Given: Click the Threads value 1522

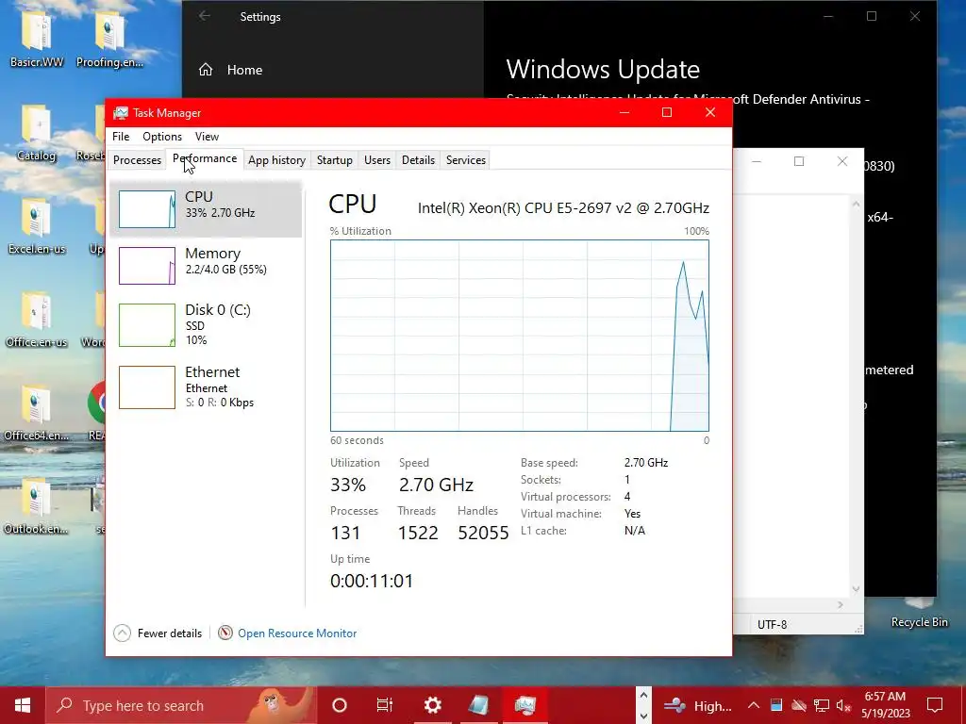Looking at the screenshot, I should click(x=418, y=533).
